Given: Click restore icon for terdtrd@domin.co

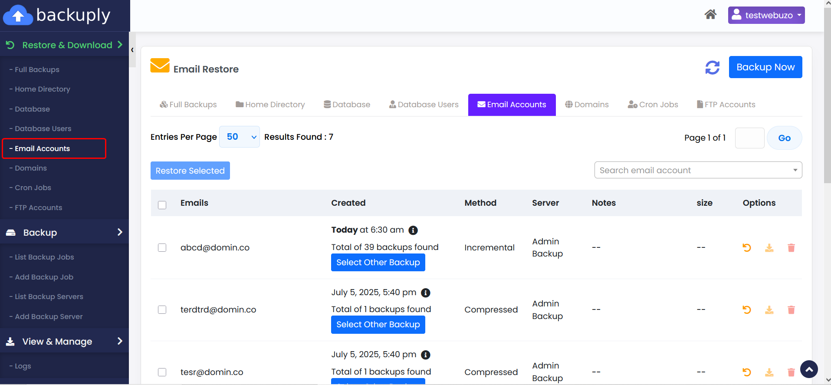Looking at the screenshot, I should [746, 310].
